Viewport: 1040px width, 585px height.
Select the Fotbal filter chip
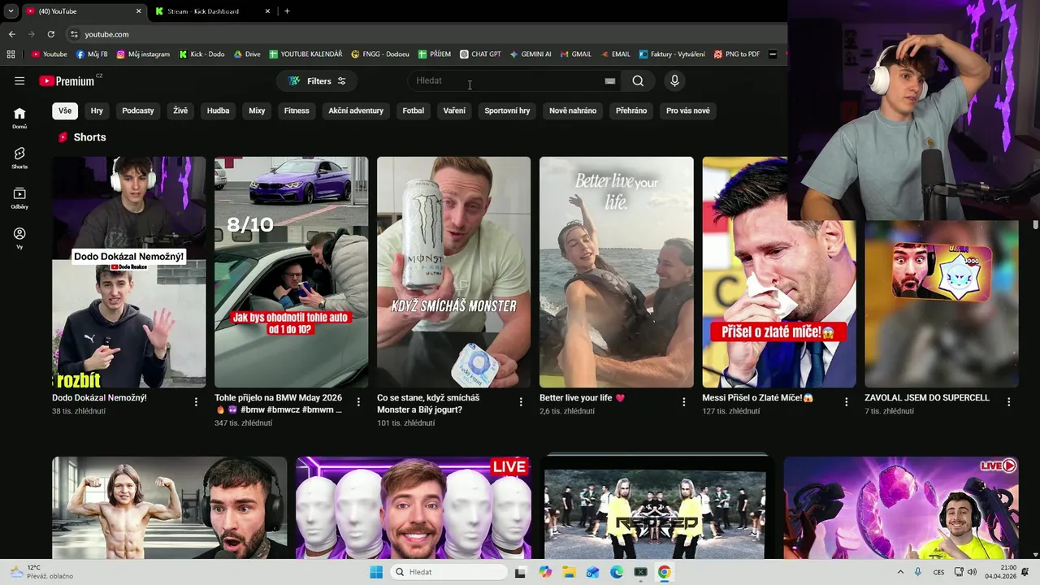tap(414, 110)
